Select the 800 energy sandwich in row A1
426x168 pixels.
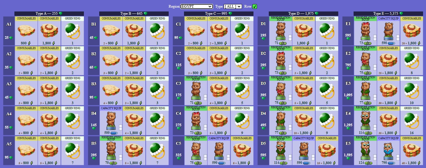pos(26,31)
